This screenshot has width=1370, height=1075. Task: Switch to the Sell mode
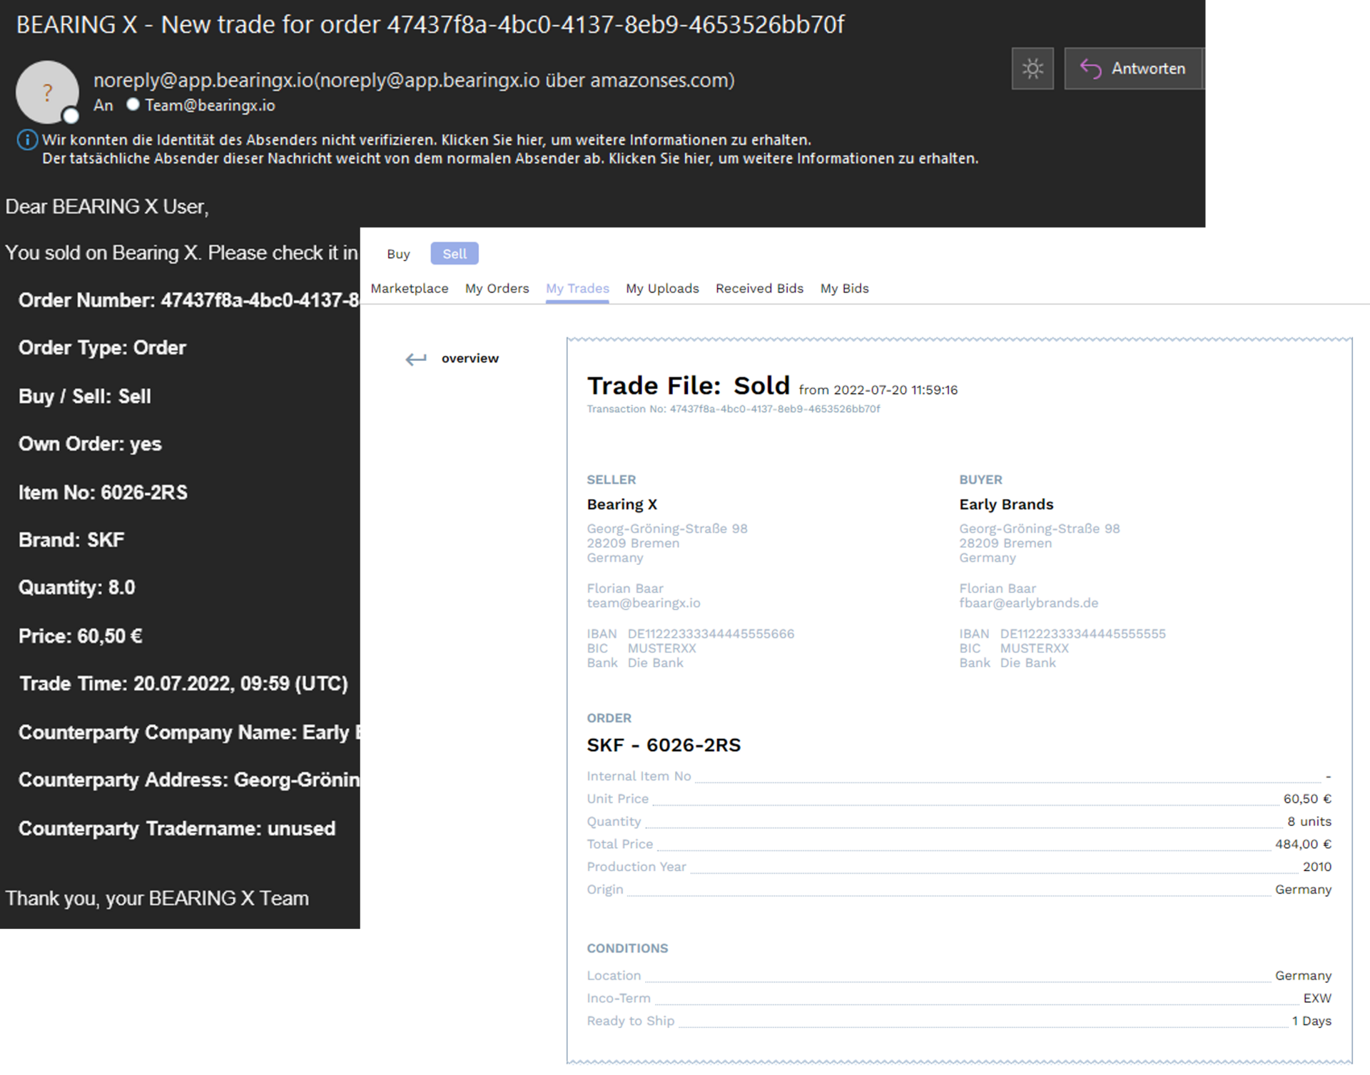pyautogui.click(x=455, y=254)
